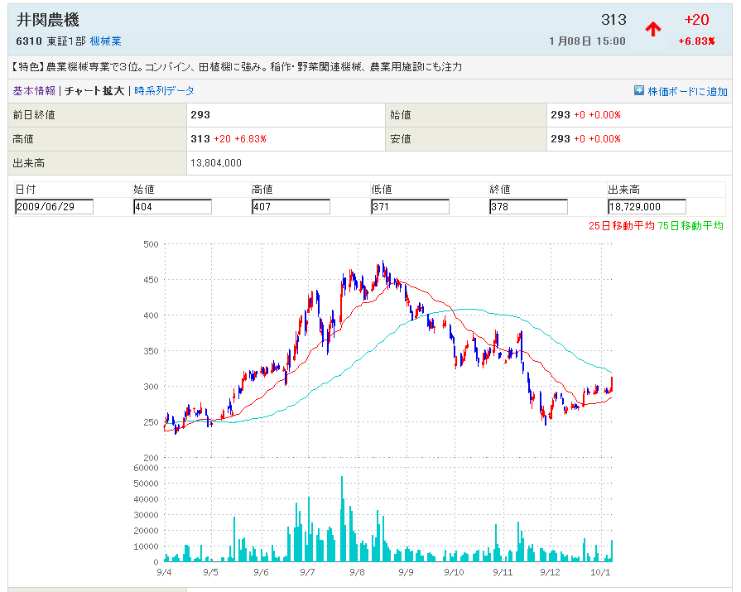Focus the 日付 field showing 2009/06/29
Screen dimensions: 741x592
point(54,207)
